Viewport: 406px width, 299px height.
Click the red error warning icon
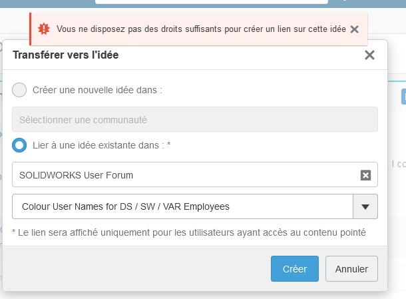pos(44,29)
